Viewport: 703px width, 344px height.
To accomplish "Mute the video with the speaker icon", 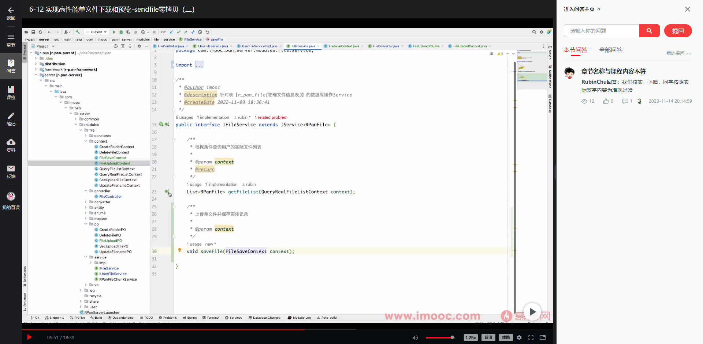I will pos(415,337).
